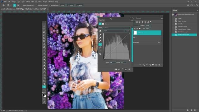Viewport: 199px width, 112px height.
Task: Toggle clip to layer icon in Properties
Action: [116, 69]
